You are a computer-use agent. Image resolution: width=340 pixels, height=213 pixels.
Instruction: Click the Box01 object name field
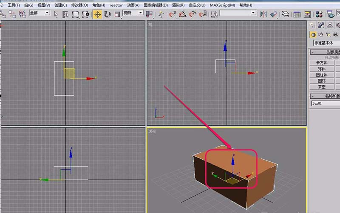pos(326,103)
